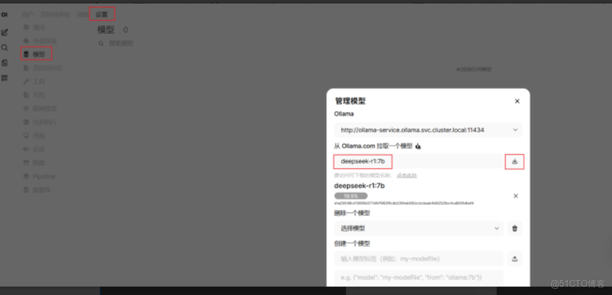Image resolution: width=612 pixels, height=295 pixels.
Task: Click the 创建一个模型 heading
Action: pos(352,244)
